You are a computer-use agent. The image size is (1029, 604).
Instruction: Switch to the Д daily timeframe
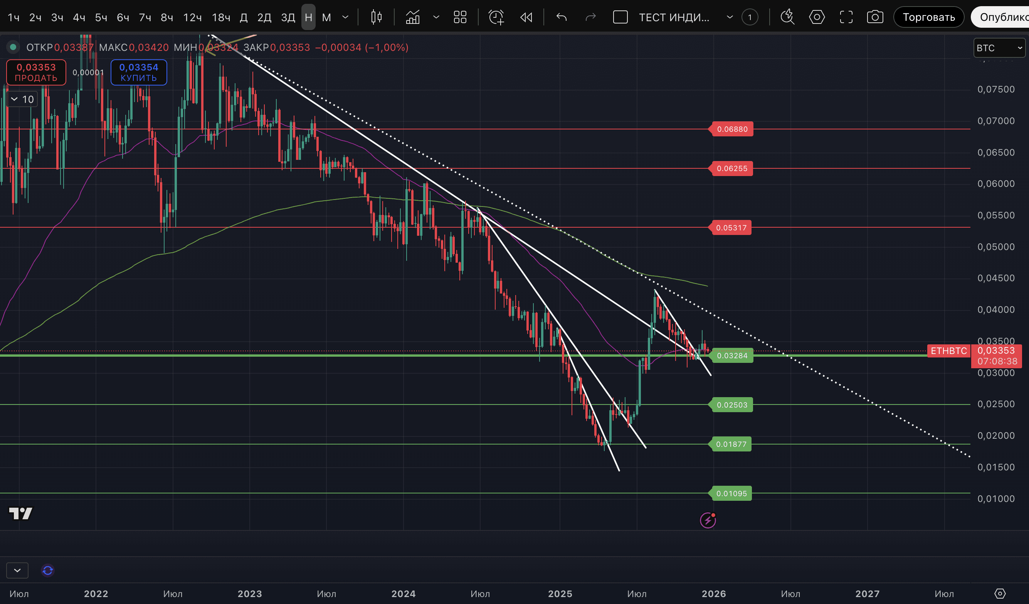243,18
